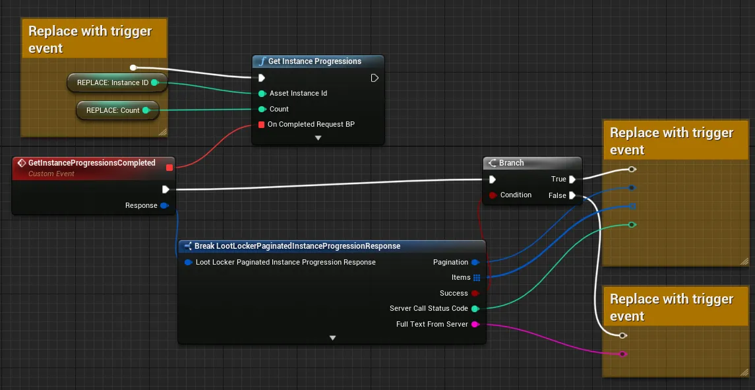Click the lower-right Replace with trigger event comment title

[x=672, y=307]
